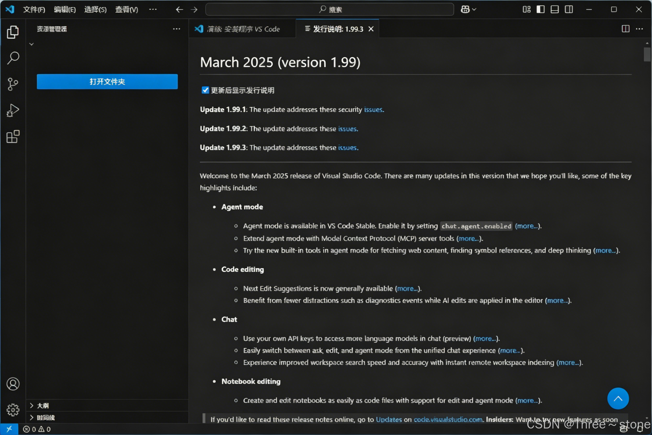Image resolution: width=652 pixels, height=435 pixels.
Task: Click the release notes vertical scrollbar
Action: [647, 54]
